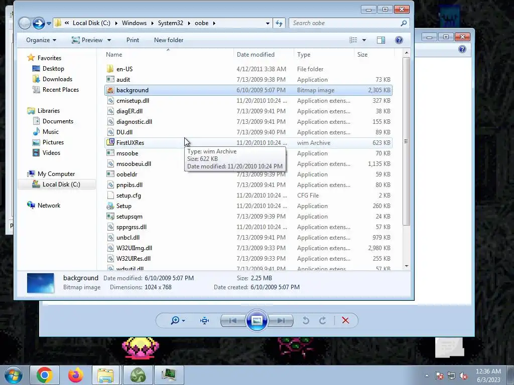Click the refresh button beside address bar
This screenshot has height=385, width=514.
click(279, 23)
